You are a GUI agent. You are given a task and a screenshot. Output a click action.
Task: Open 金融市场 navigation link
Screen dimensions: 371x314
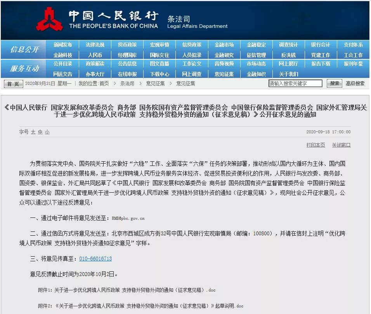pyautogui.click(x=224, y=45)
